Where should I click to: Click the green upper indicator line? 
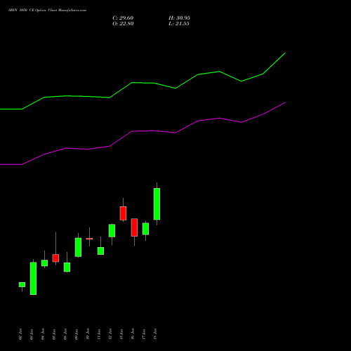[143, 83]
